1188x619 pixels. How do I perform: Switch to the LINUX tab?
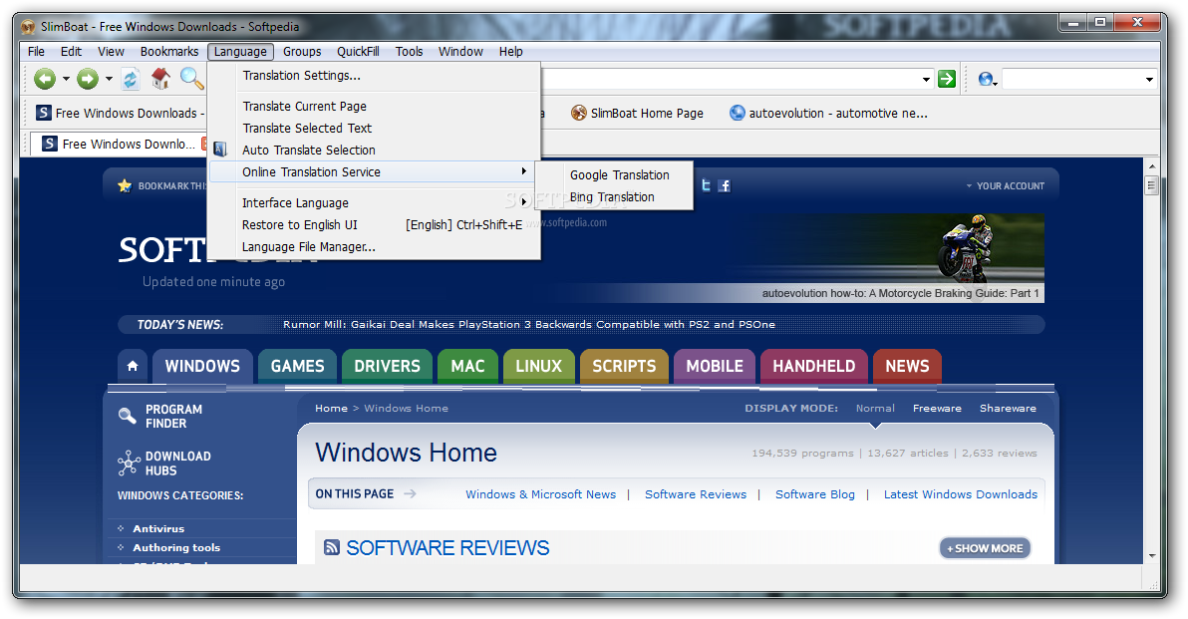(539, 366)
